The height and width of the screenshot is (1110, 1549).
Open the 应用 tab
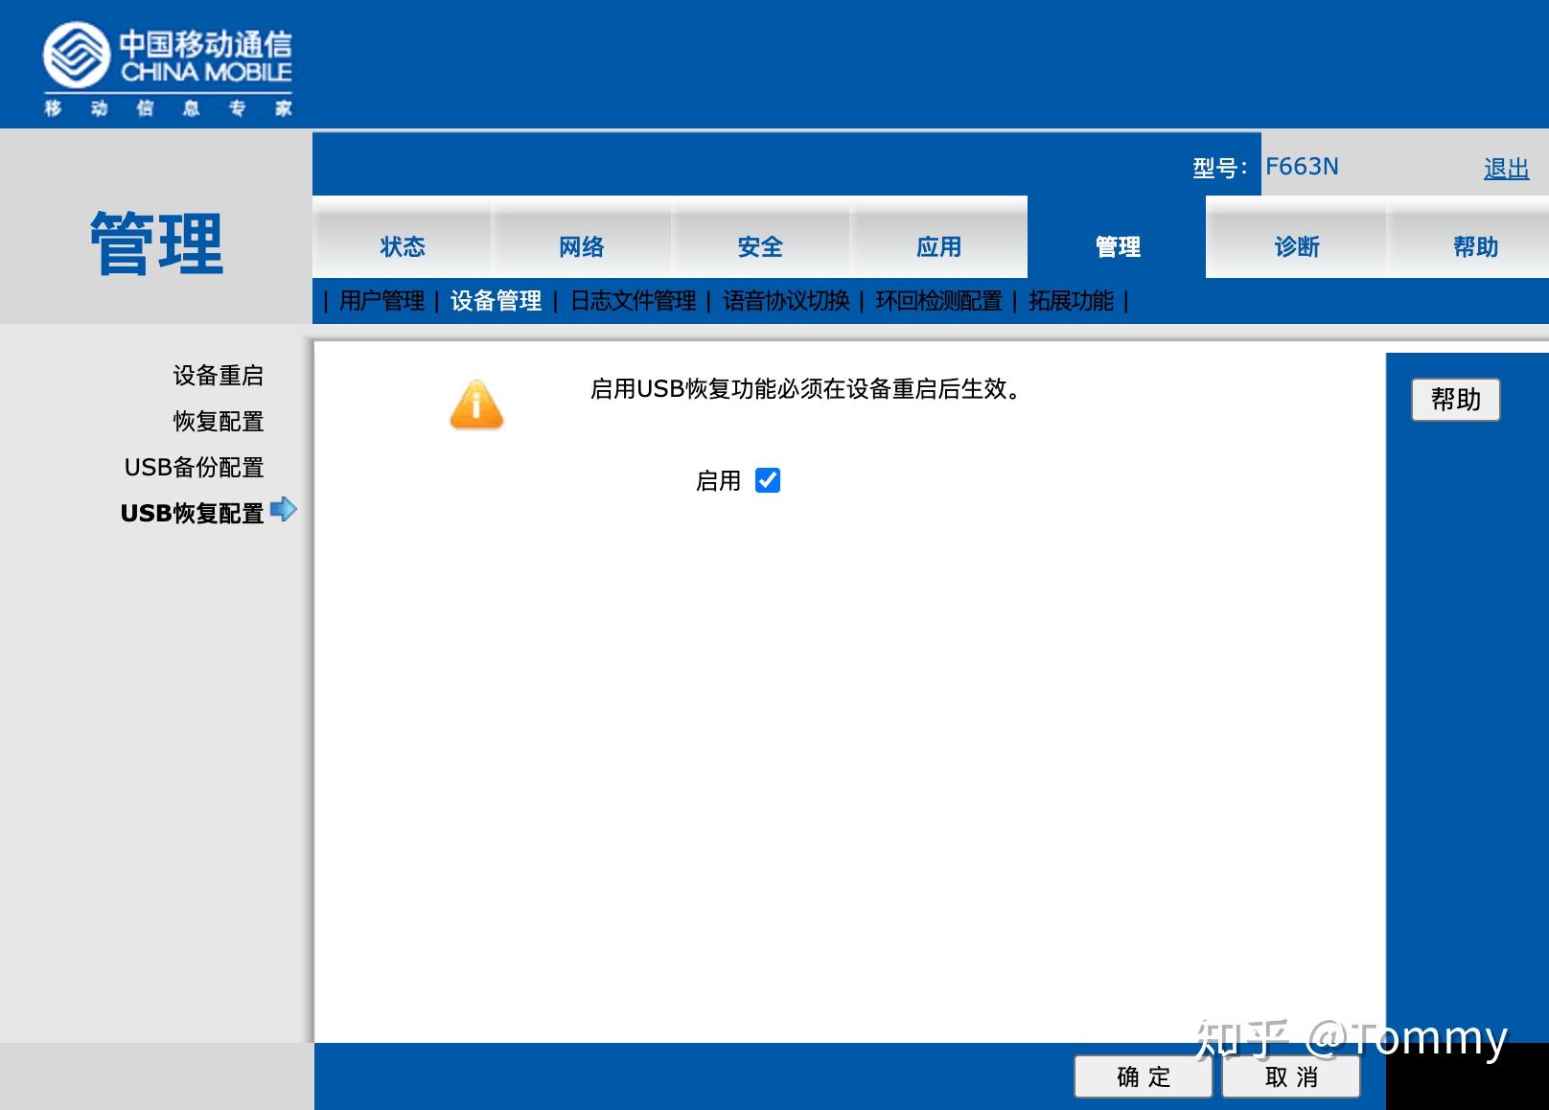(x=939, y=246)
